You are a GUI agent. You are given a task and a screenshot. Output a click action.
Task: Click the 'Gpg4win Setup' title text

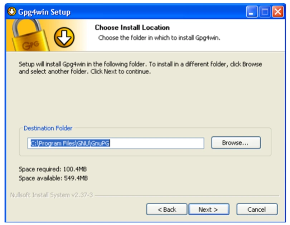[44, 12]
